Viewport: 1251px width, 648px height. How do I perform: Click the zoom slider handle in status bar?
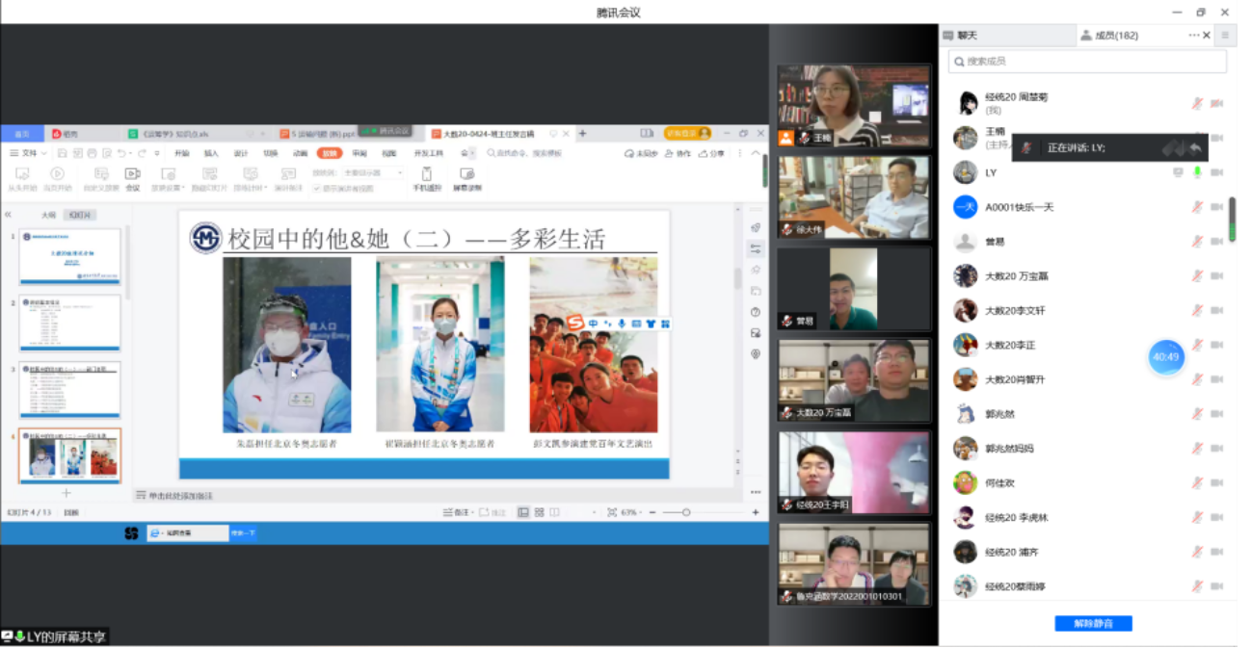point(686,512)
